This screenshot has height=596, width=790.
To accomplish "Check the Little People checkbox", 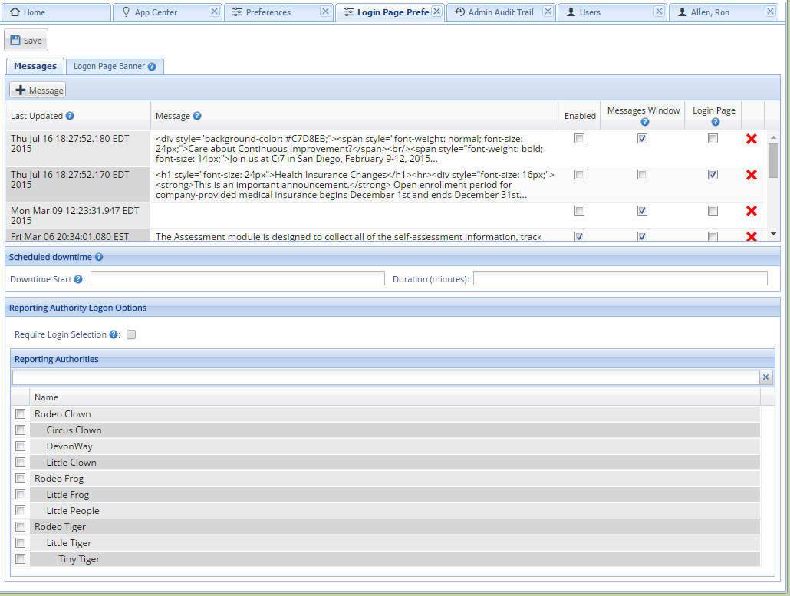I will (x=20, y=511).
